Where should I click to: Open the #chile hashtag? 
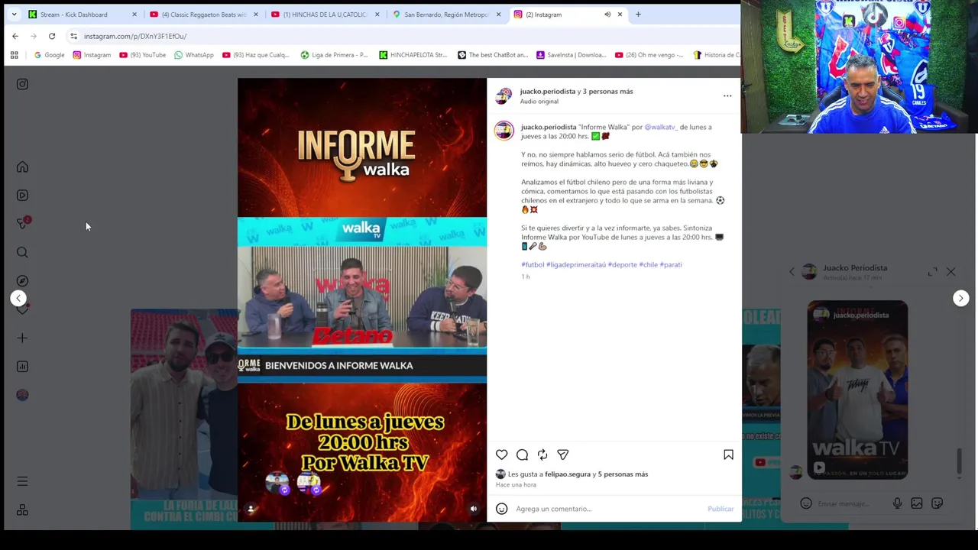coord(648,264)
